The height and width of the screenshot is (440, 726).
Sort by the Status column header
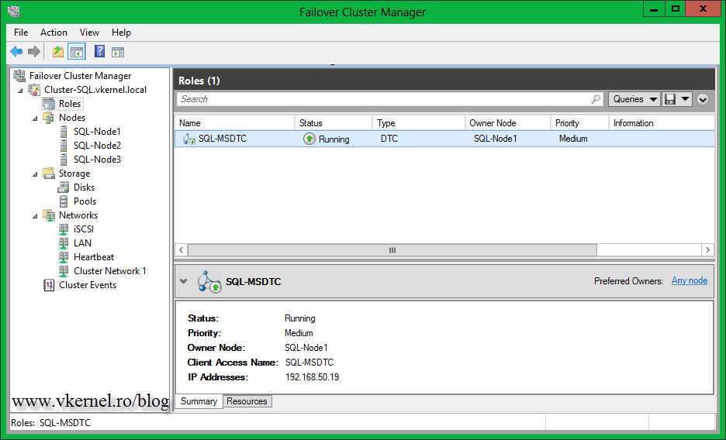(x=334, y=123)
